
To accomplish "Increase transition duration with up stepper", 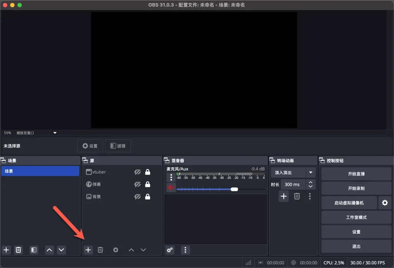I will point(310,183).
